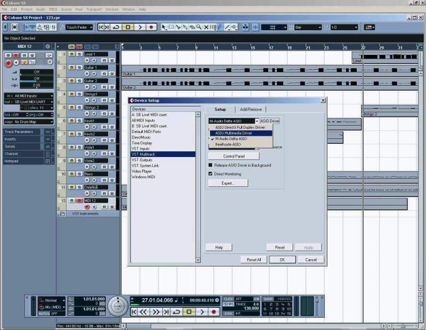This screenshot has height=330, width=426.
Task: Toggle the Cycle loop button in the top toolbar
Action: [116, 27]
